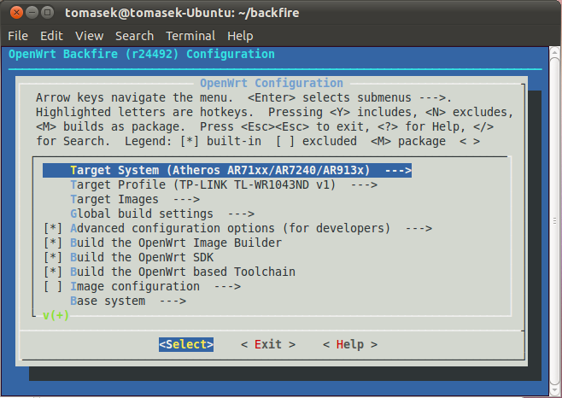Open Target Profile TP-LINK TL-WR1043ND submenu
Screen dimensions: 562x398
(224, 185)
